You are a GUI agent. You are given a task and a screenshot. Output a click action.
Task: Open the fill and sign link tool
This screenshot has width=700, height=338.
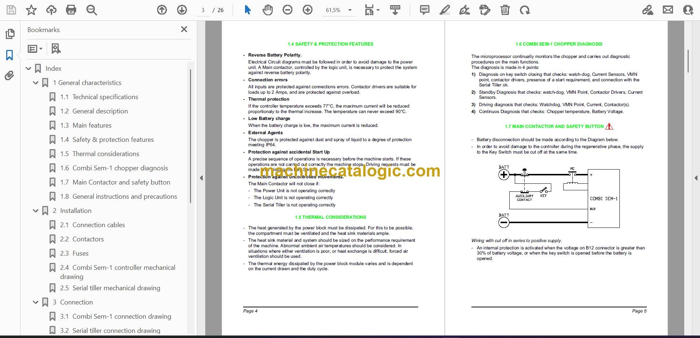pos(647,10)
